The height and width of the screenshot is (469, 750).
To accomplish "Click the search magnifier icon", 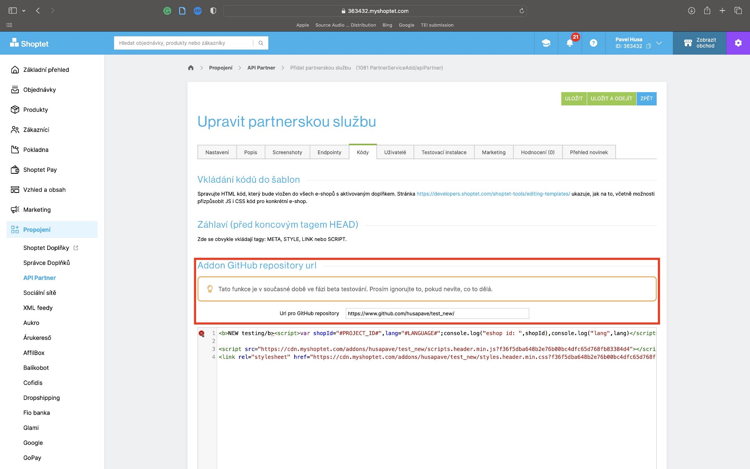I will (261, 43).
